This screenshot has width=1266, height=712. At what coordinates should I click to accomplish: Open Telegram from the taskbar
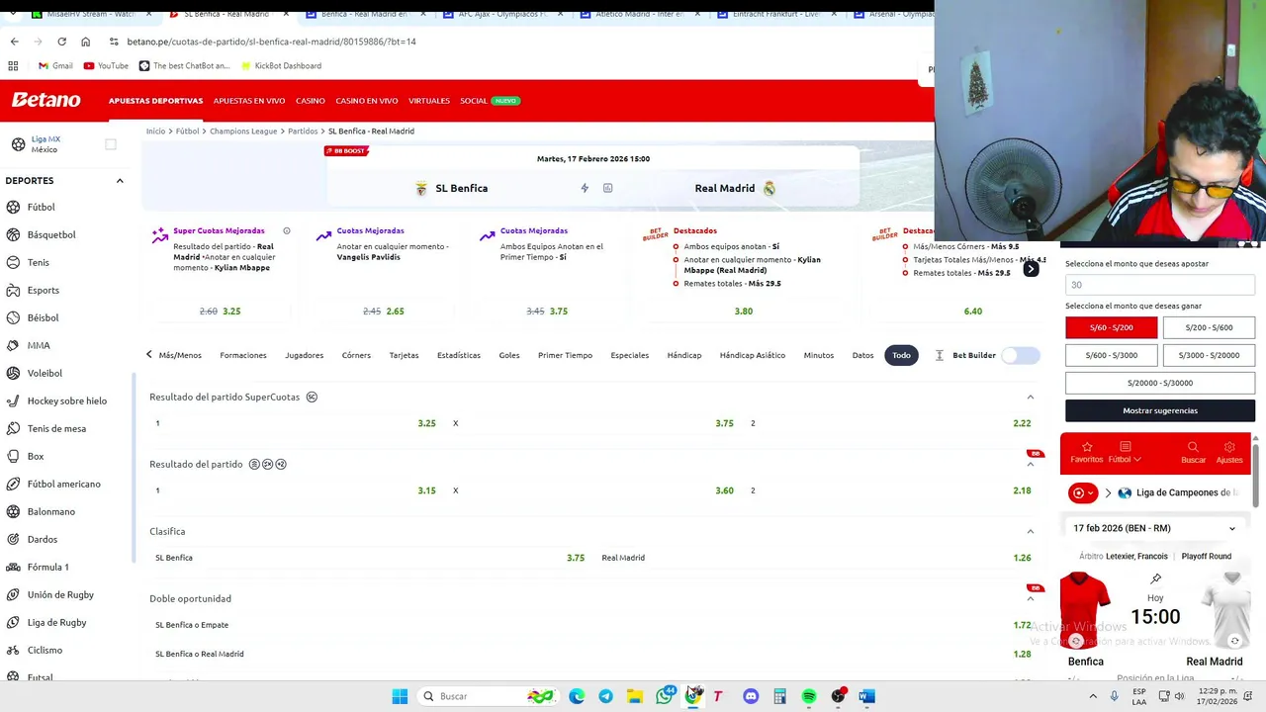coord(605,696)
